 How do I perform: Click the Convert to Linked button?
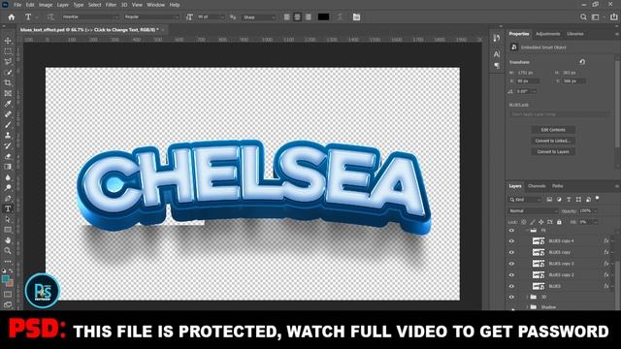click(553, 141)
